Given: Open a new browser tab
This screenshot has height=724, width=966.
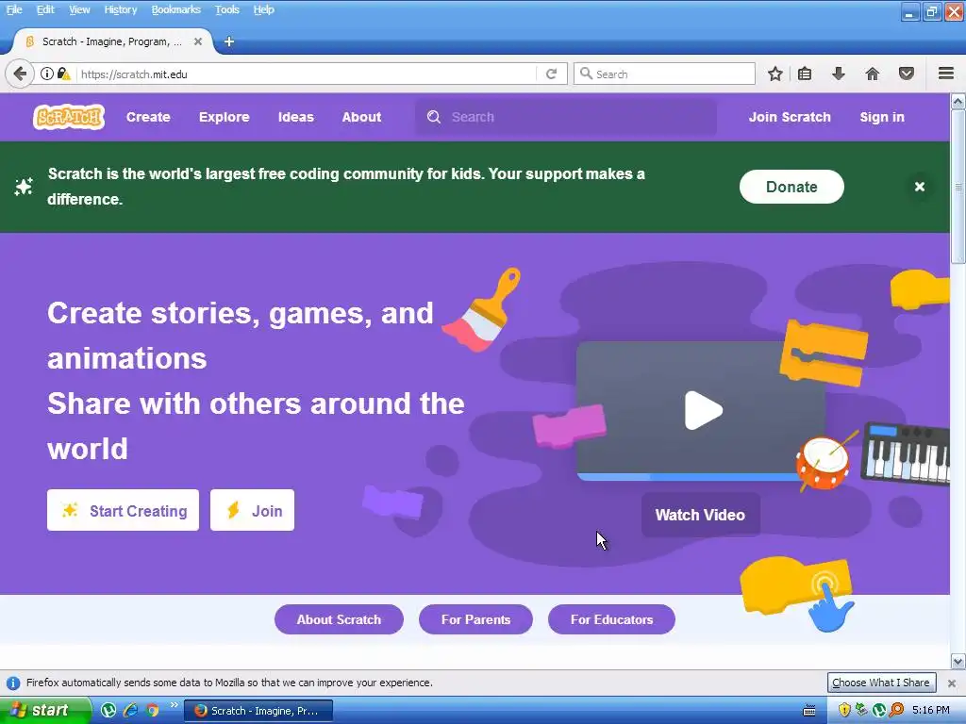Looking at the screenshot, I should point(228,41).
